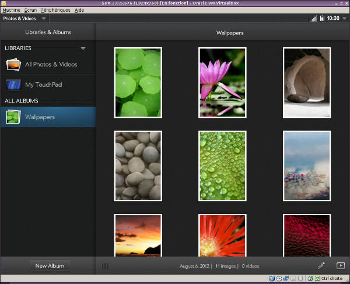The image size is (350, 284).
Task: Click the VirtualBox network status icon
Action: pyautogui.click(x=286, y=278)
